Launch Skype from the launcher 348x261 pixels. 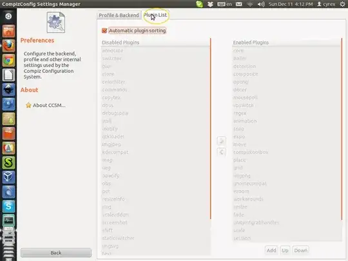tap(8, 207)
